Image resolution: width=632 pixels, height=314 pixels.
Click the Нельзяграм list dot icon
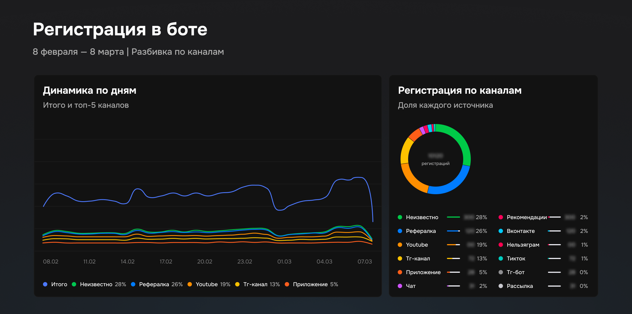click(x=501, y=245)
